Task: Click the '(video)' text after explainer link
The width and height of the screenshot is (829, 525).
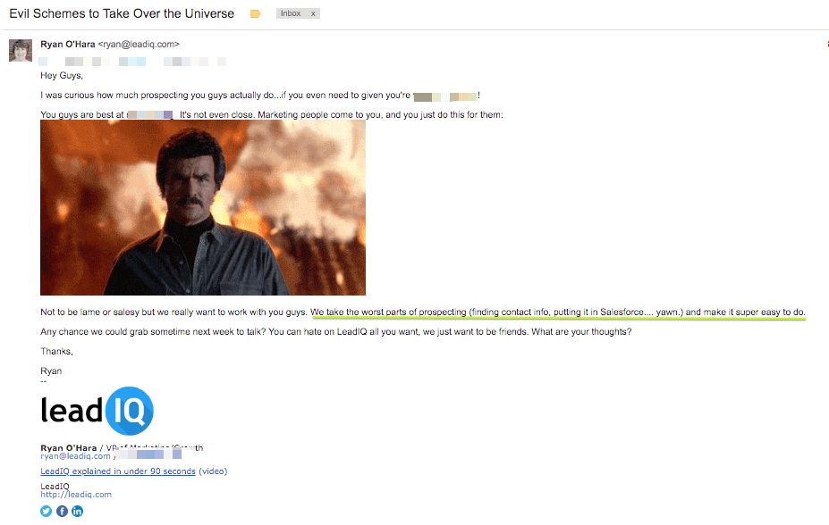Action: 213,471
